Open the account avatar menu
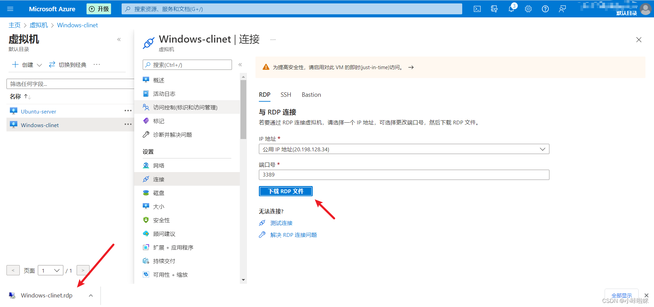654x307 pixels. pyautogui.click(x=645, y=9)
